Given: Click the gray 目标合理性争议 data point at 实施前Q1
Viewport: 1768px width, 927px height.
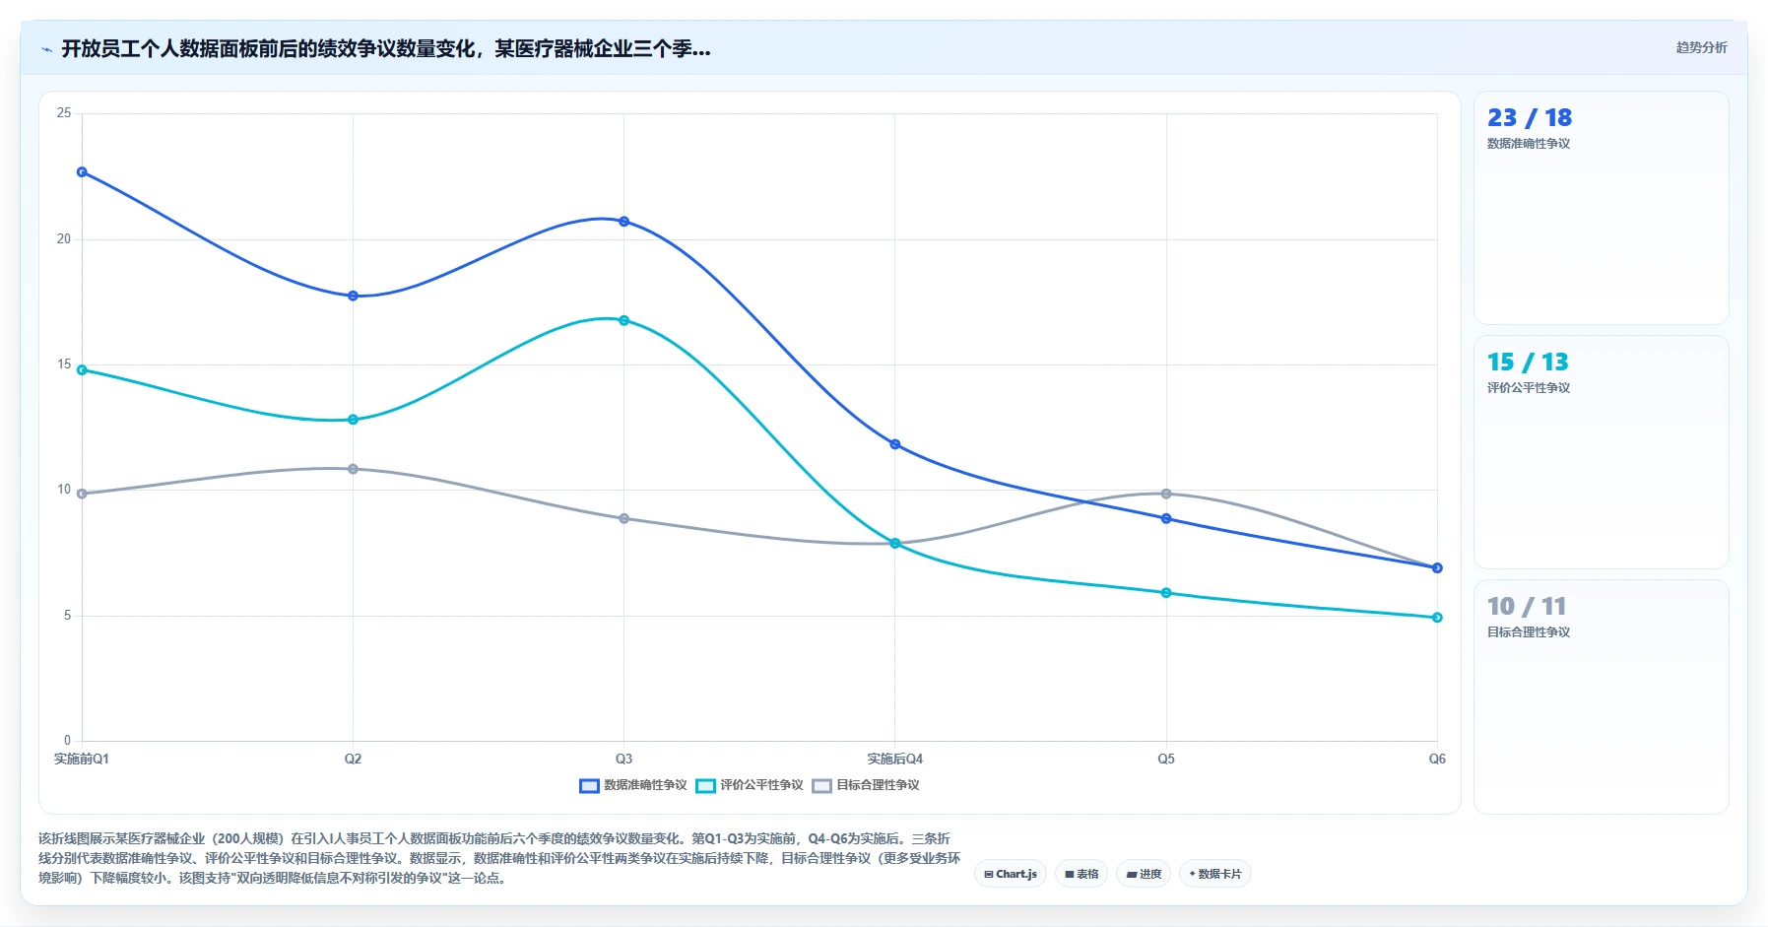Looking at the screenshot, I should pyautogui.click(x=82, y=494).
